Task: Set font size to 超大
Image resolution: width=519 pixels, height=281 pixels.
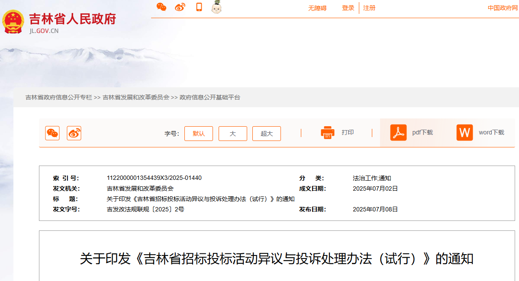Action: [267, 134]
